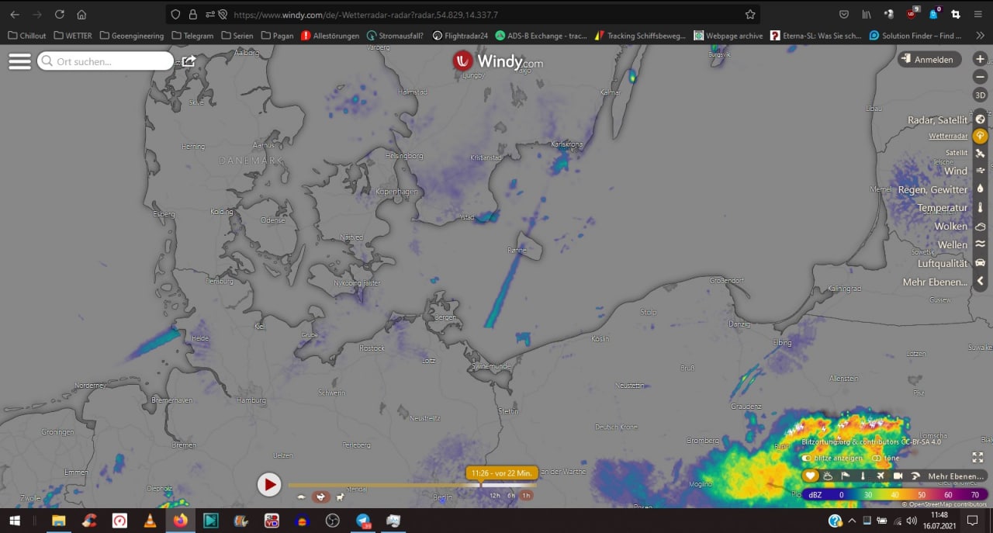Image resolution: width=993 pixels, height=533 pixels.
Task: Click the 'Ort suchen...' search field
Action: 106,61
